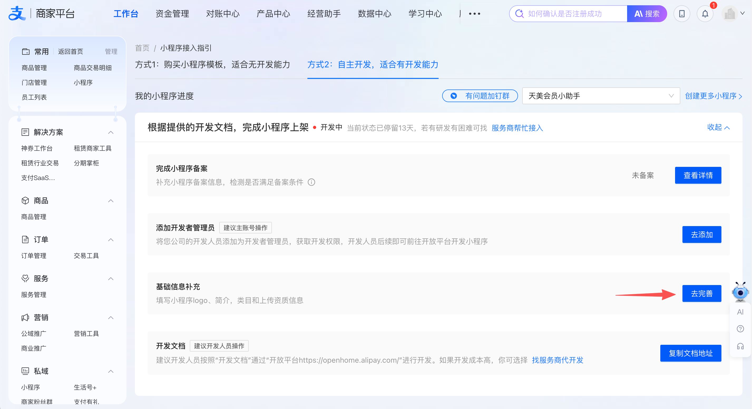Collapse the 服务 section
The image size is (752, 409).
pyautogui.click(x=111, y=279)
